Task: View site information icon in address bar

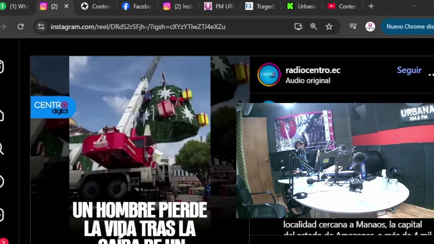Action: [x=41, y=26]
